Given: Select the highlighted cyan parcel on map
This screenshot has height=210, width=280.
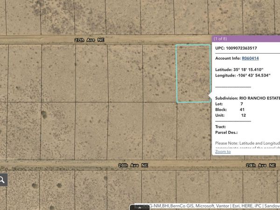Looking at the screenshot, I should pyautogui.click(x=193, y=73).
